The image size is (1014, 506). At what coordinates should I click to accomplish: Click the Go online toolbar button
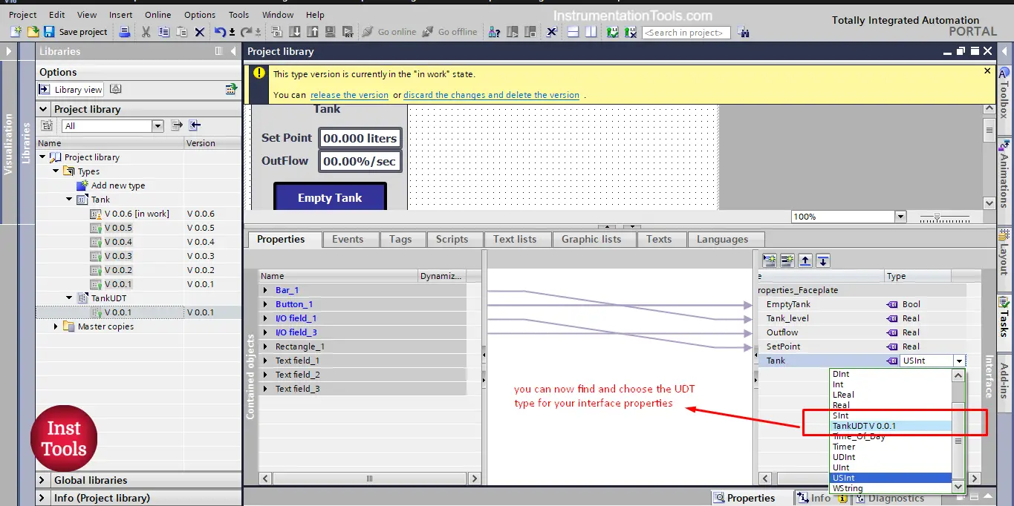point(389,32)
